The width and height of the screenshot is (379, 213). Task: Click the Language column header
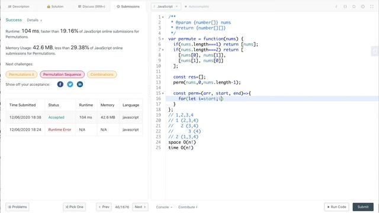131,105
